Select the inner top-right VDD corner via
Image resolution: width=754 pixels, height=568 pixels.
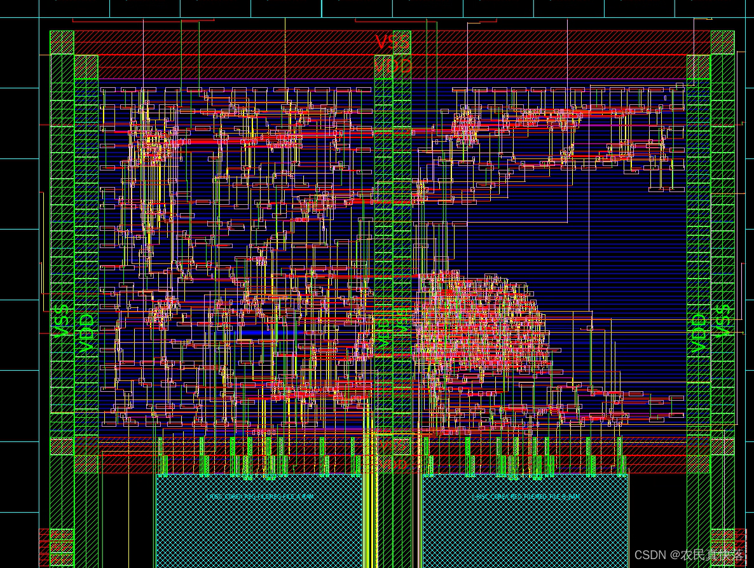[x=698, y=67]
